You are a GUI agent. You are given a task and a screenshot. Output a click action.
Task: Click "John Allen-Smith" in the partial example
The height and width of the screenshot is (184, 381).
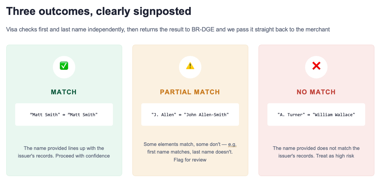(x=206, y=115)
